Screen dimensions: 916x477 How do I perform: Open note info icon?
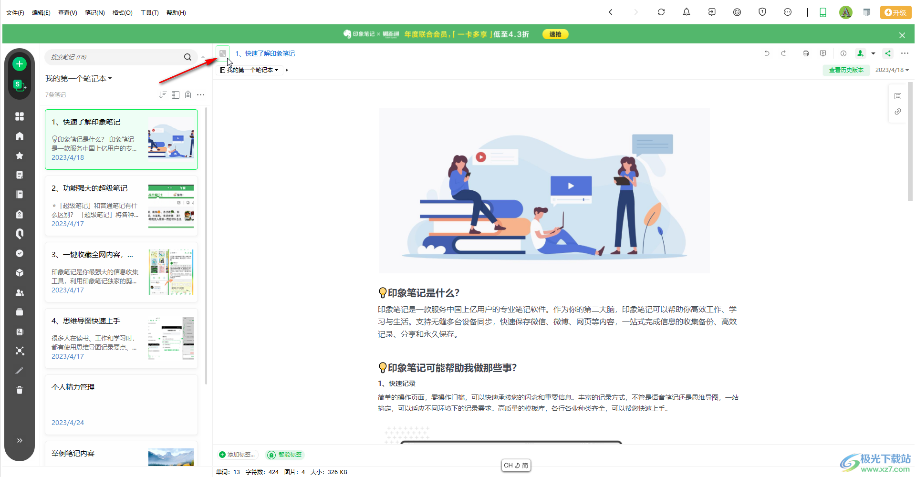click(843, 53)
